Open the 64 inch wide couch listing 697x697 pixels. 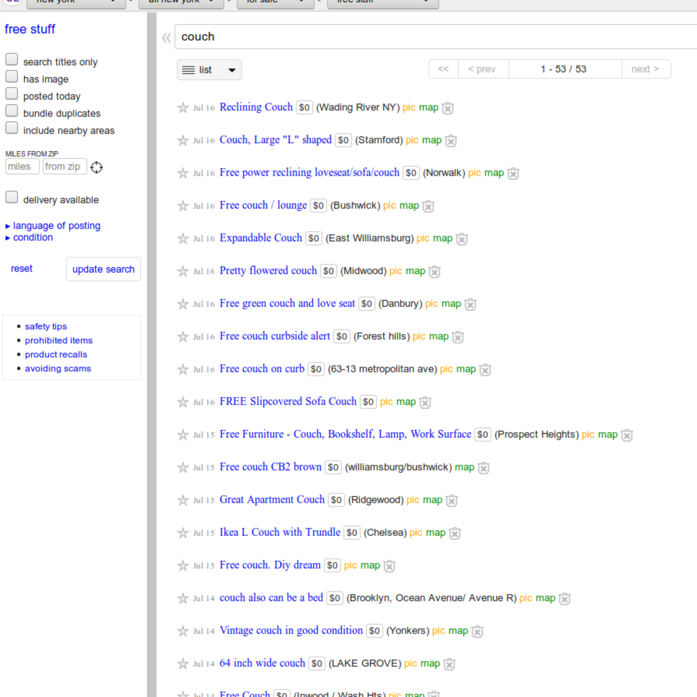[x=262, y=664]
